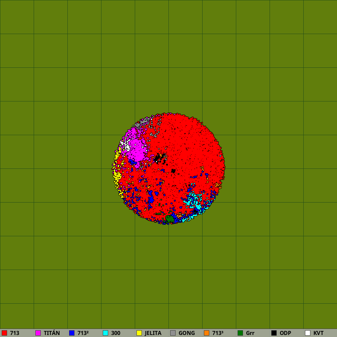Viewport: 337px width, 337px height.
Task: Select the 'GONG' legend label
Action: (187, 333)
